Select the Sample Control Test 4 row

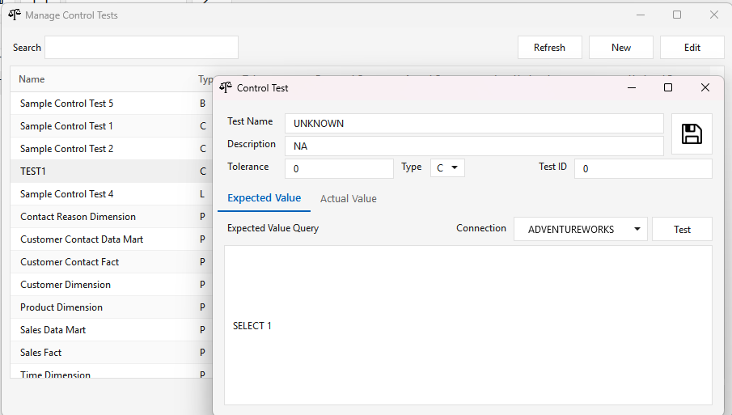tap(111, 193)
